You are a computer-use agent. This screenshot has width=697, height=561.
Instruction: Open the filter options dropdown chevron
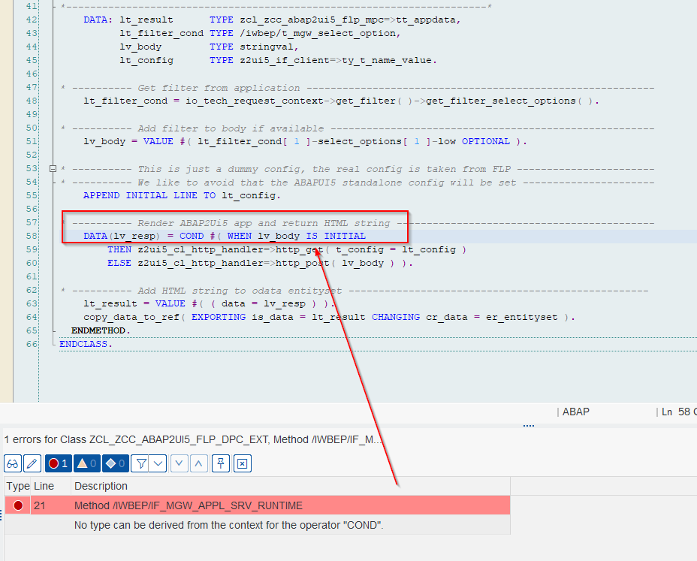point(158,463)
